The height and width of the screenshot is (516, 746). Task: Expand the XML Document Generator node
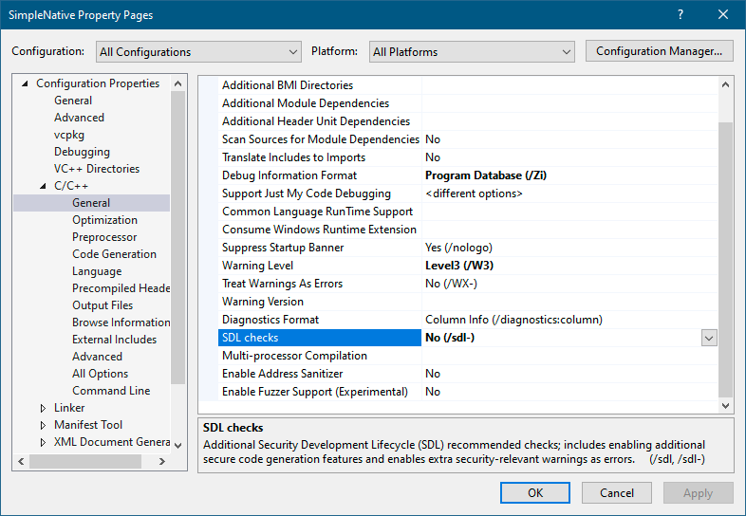point(43,442)
